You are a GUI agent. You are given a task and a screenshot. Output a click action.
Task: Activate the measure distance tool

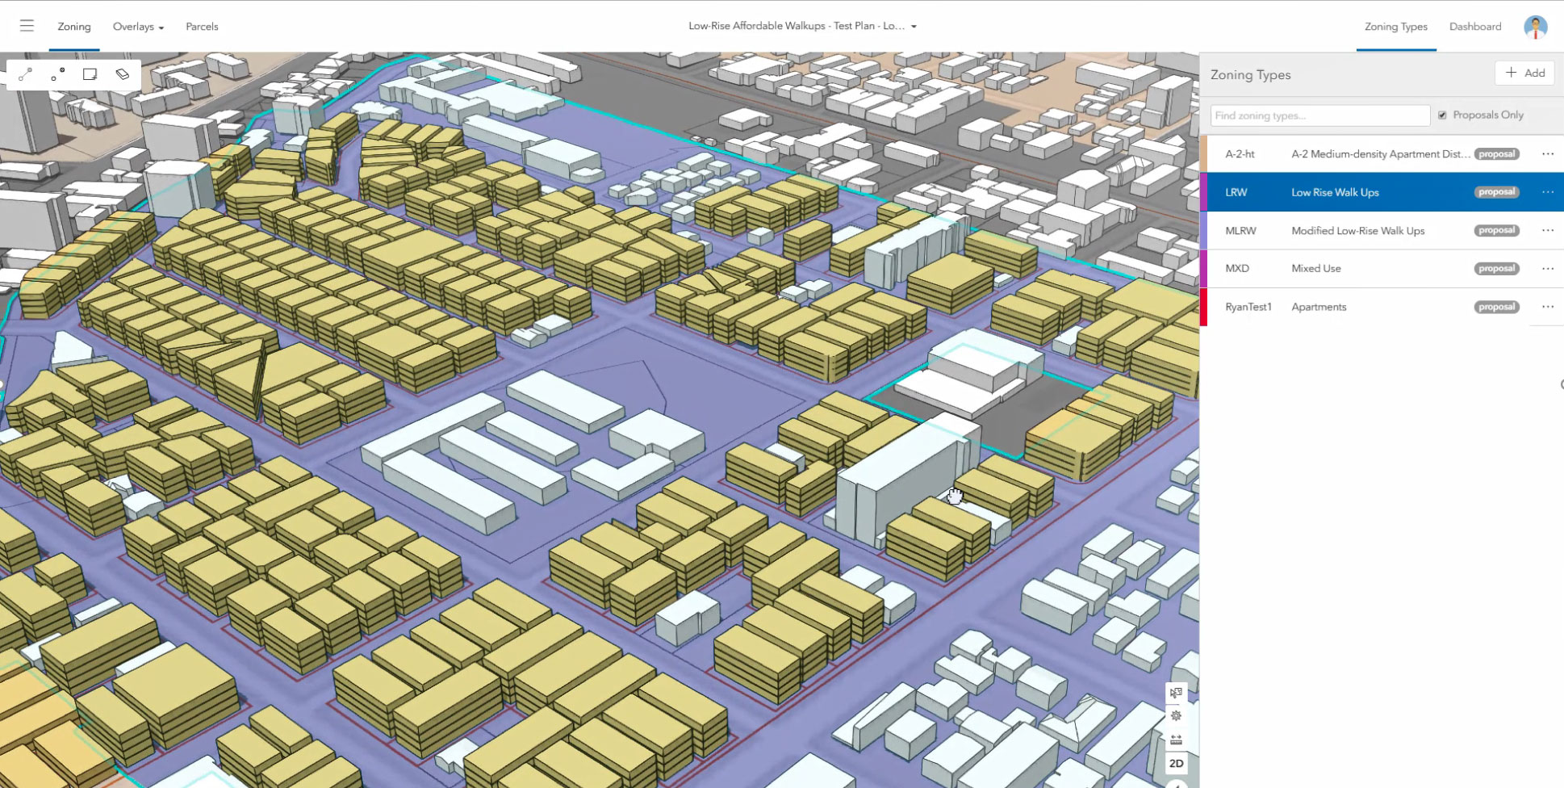[x=1176, y=740]
